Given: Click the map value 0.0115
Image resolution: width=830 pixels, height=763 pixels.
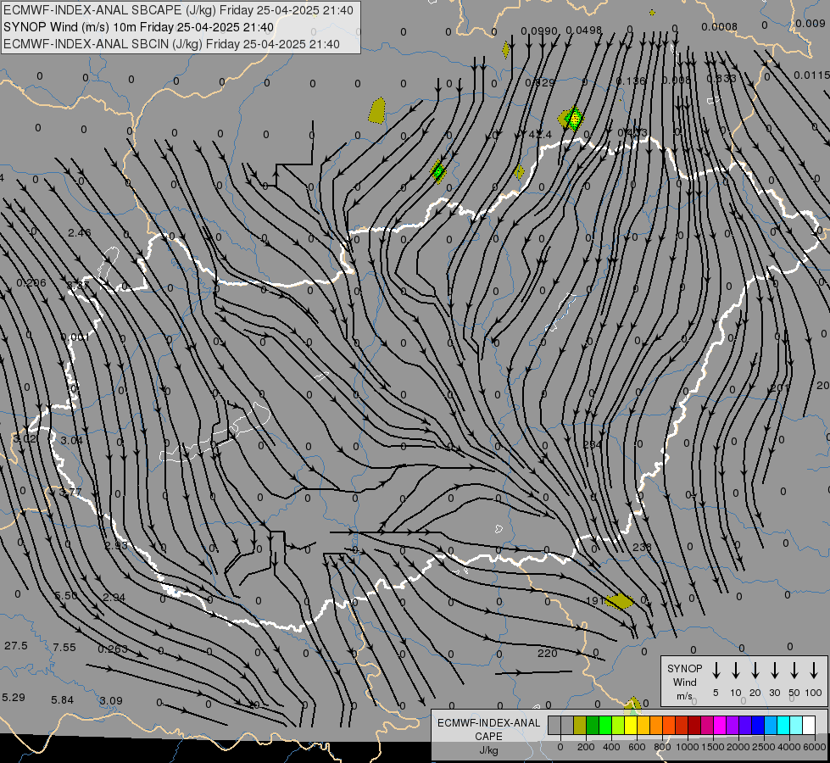Looking at the screenshot, I should tap(812, 75).
